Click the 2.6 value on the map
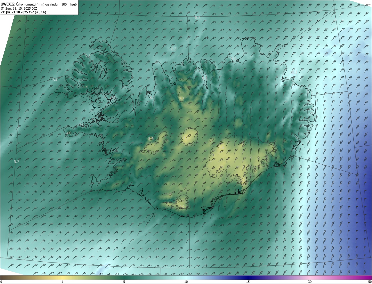Image resolution: width=372 pixels, height=284 pixels. pos(151,139)
